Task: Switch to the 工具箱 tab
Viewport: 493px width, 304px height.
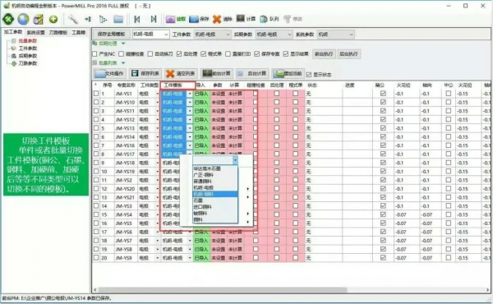Action: click(x=79, y=32)
